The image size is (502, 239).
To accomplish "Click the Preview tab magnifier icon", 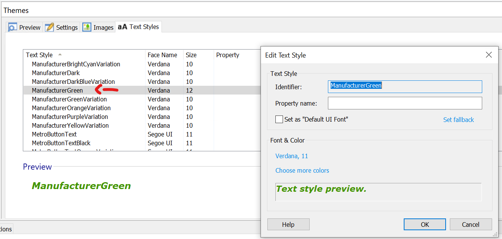I will tap(13, 27).
